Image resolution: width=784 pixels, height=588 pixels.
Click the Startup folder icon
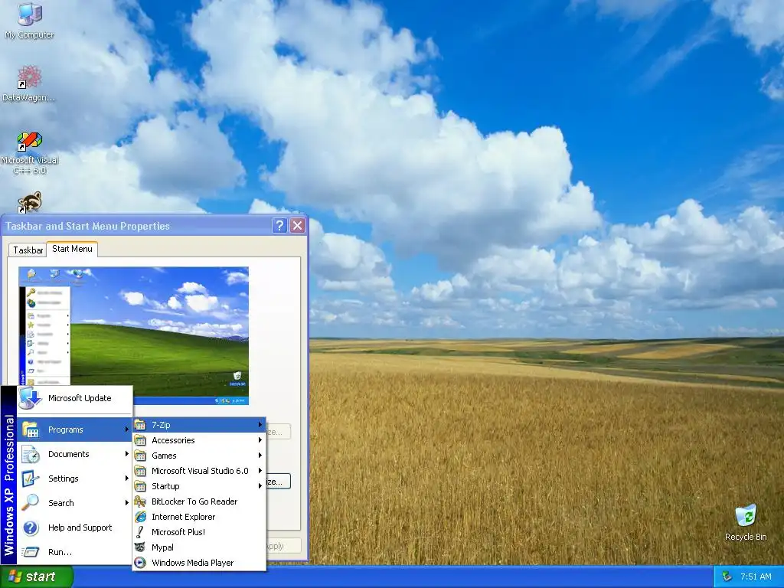tap(141, 486)
